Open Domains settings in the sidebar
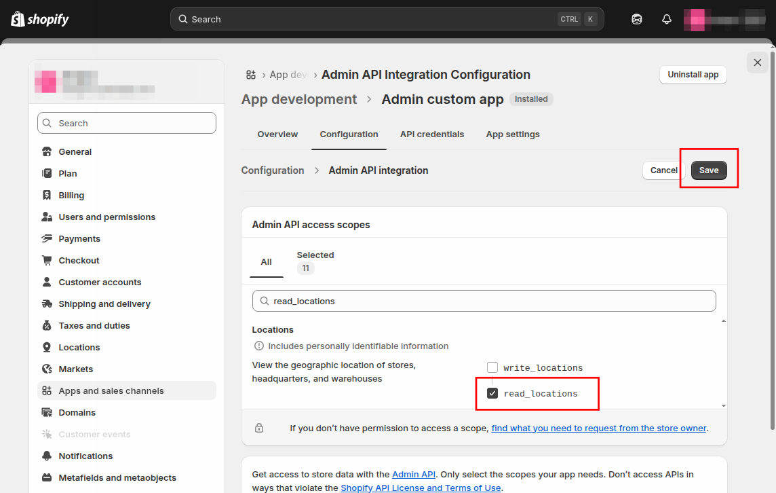The width and height of the screenshot is (776, 493). (77, 413)
